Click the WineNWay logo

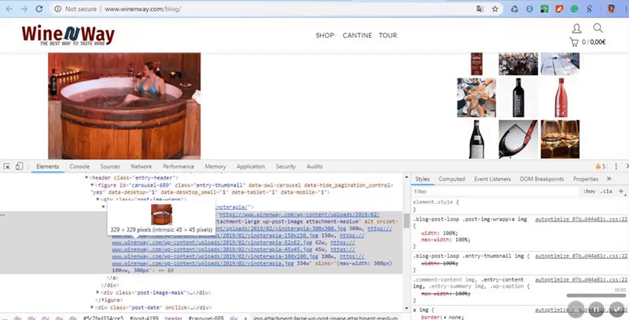point(68,35)
